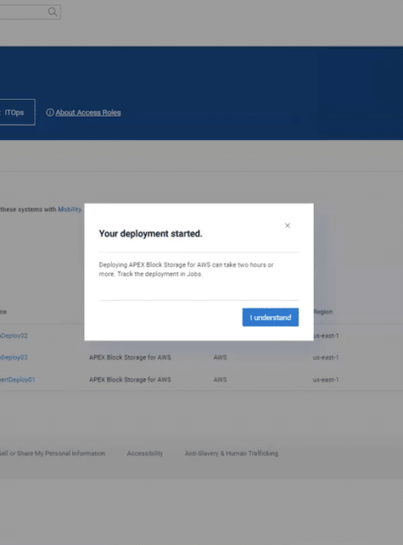Click us-east-1 in Deploy02 row
Image resolution: width=403 pixels, height=545 pixels.
(326, 335)
